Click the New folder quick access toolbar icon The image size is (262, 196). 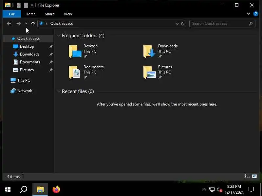[26, 5]
